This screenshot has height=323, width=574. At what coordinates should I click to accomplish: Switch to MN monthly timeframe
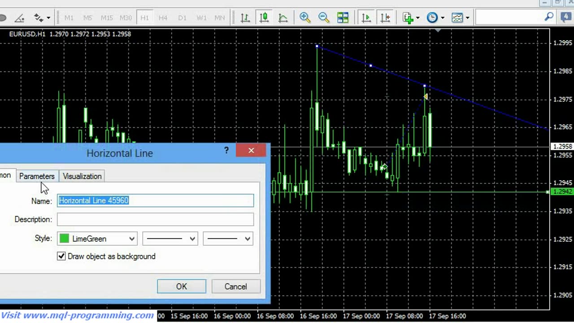(x=219, y=18)
